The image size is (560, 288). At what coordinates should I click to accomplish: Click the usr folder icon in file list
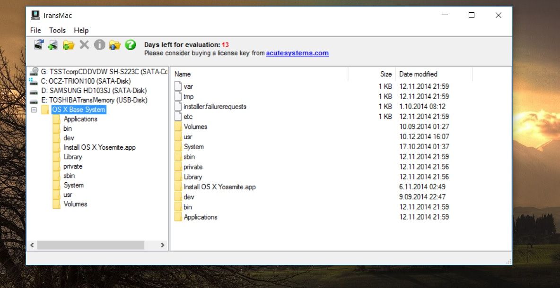pyautogui.click(x=178, y=136)
